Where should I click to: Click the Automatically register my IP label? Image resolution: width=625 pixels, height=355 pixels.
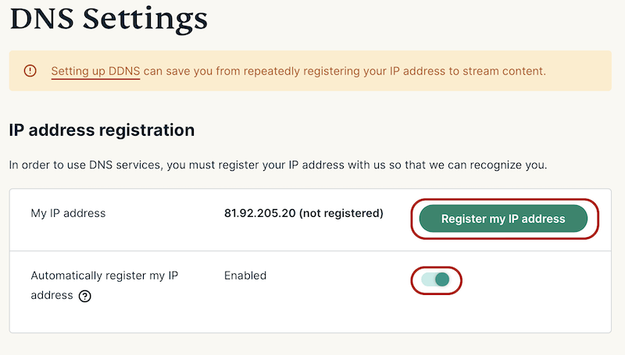[105, 275]
